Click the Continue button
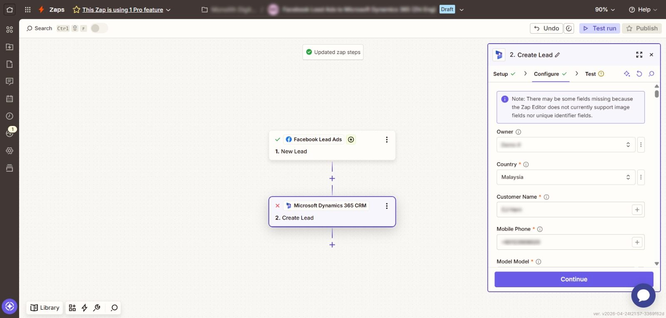The height and width of the screenshot is (318, 666). (574, 279)
